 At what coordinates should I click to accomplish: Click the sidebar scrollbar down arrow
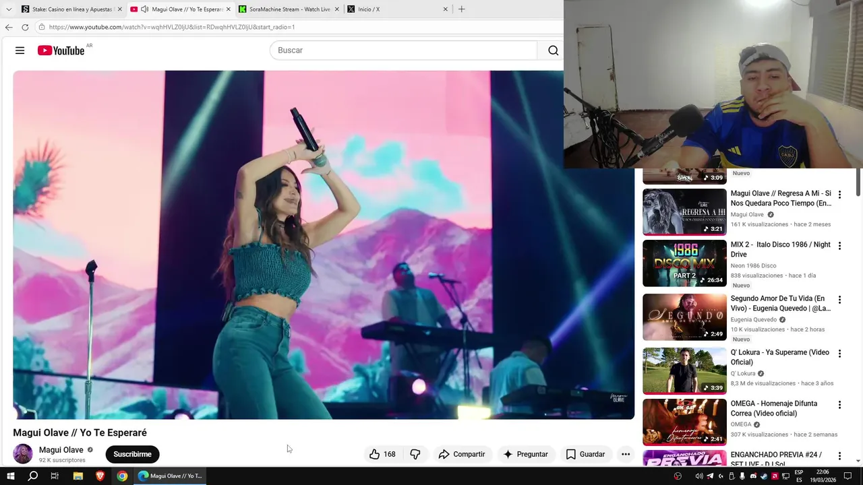coord(858,461)
